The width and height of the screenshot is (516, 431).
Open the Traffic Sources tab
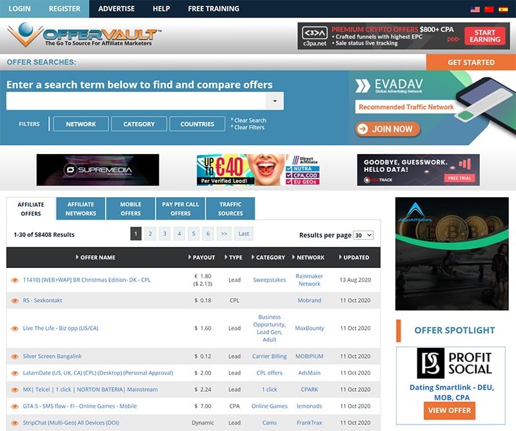230,209
